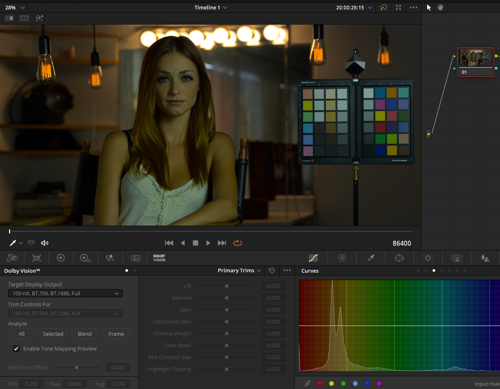This screenshot has height=389, width=500.
Task: Open the Qualifier eyedropper palette
Action: 371,258
